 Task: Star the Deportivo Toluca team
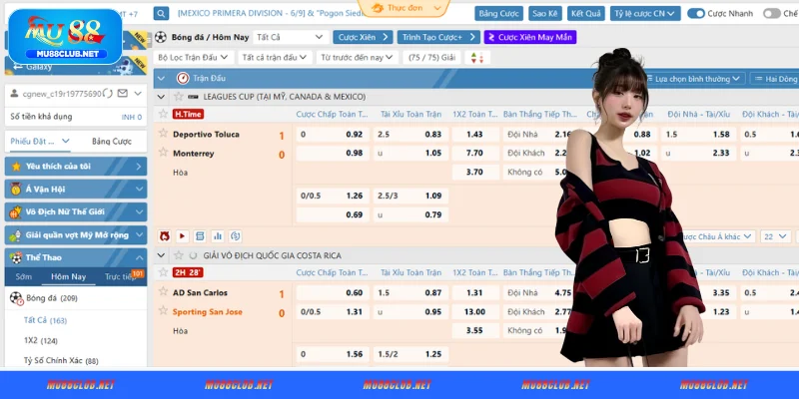(163, 134)
